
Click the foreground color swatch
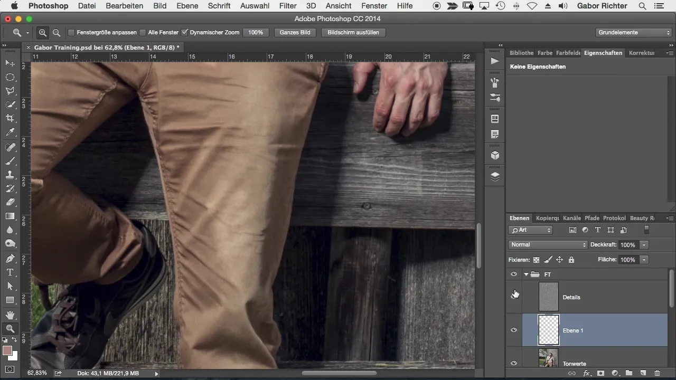tap(7, 350)
